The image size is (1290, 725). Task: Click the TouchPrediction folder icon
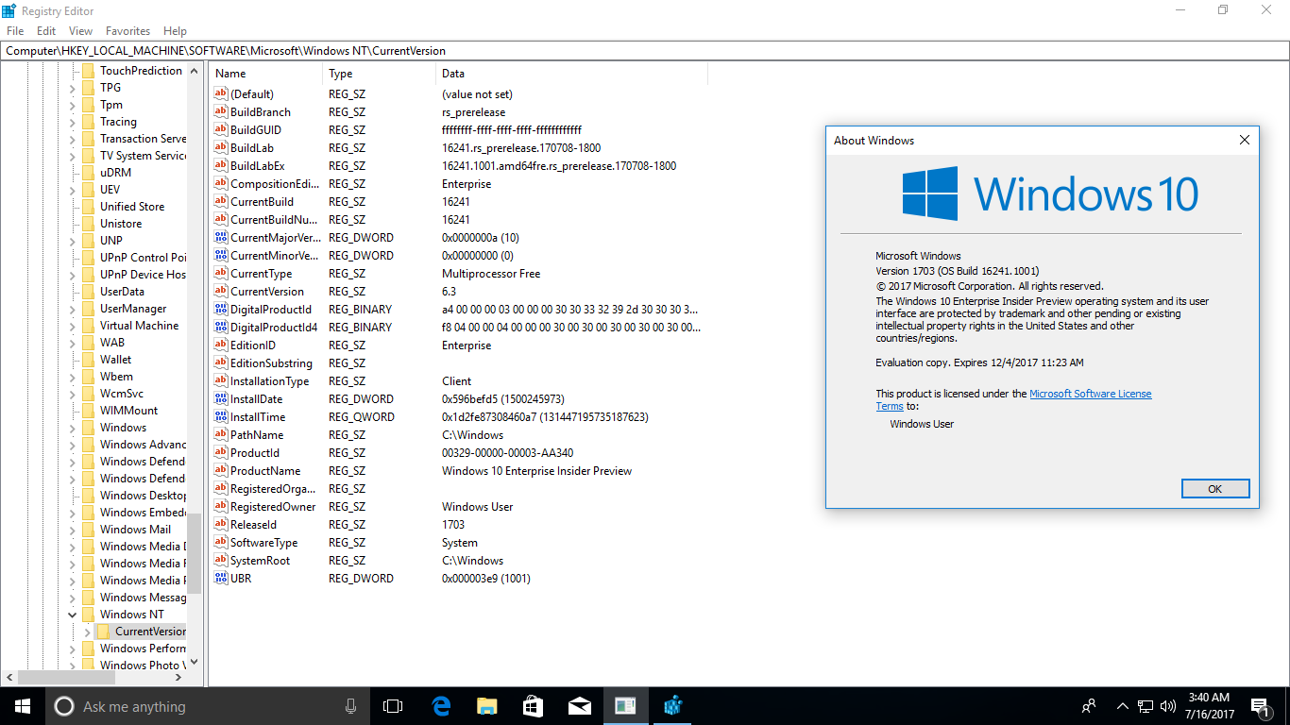tap(88, 71)
